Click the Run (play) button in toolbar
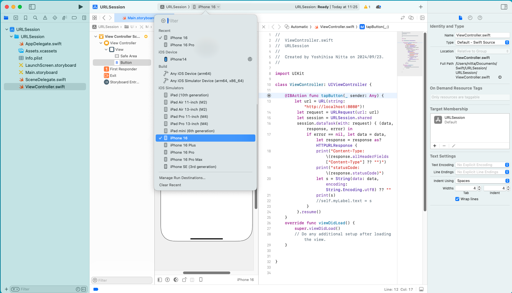The height and width of the screenshot is (293, 512). 80,7
